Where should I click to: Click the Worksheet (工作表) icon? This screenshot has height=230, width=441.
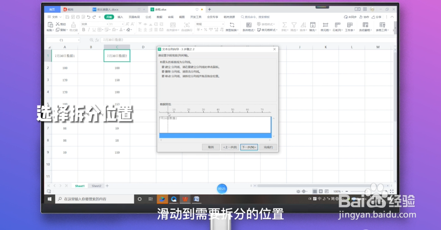(350, 25)
